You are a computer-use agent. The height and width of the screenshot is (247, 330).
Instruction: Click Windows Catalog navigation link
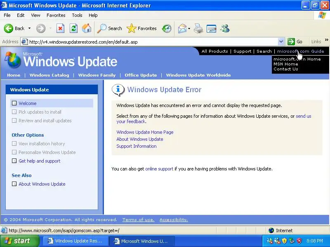click(x=49, y=75)
